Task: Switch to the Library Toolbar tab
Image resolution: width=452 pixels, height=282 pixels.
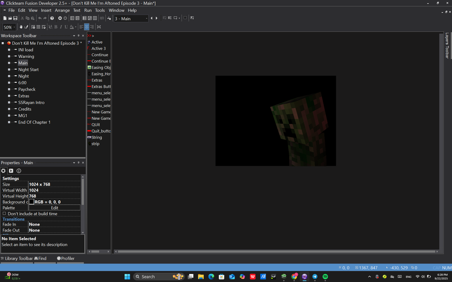Action: [x=17, y=258]
